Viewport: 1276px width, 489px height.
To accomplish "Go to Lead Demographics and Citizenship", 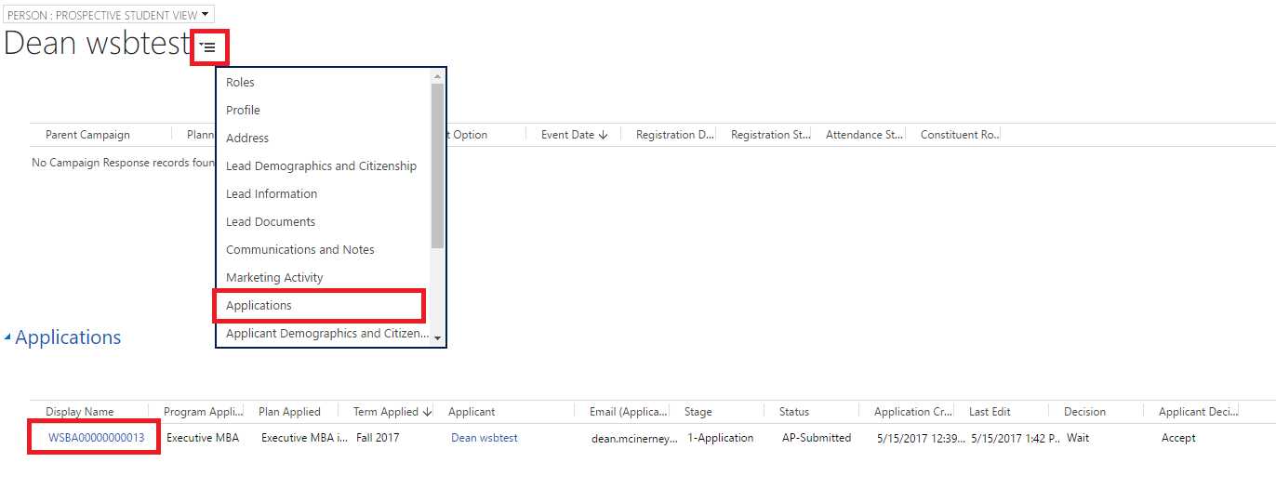I will (321, 166).
